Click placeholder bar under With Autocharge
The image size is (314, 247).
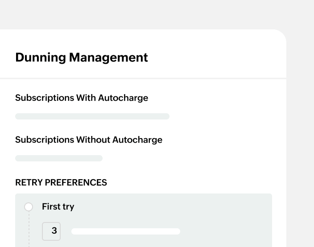[92, 116]
